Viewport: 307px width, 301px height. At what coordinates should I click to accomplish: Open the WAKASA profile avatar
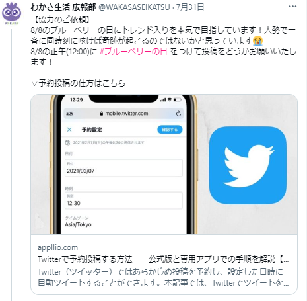pos(11,14)
